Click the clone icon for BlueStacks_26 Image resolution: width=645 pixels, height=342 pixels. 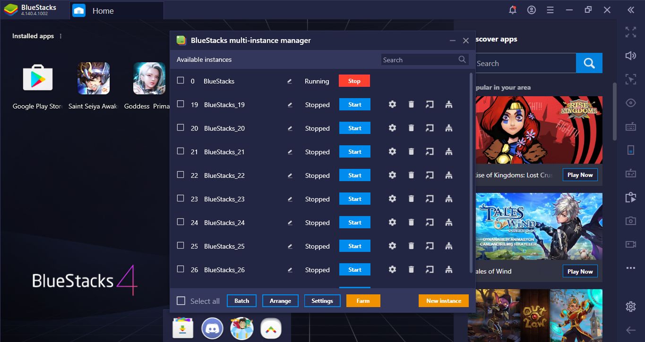(x=449, y=269)
